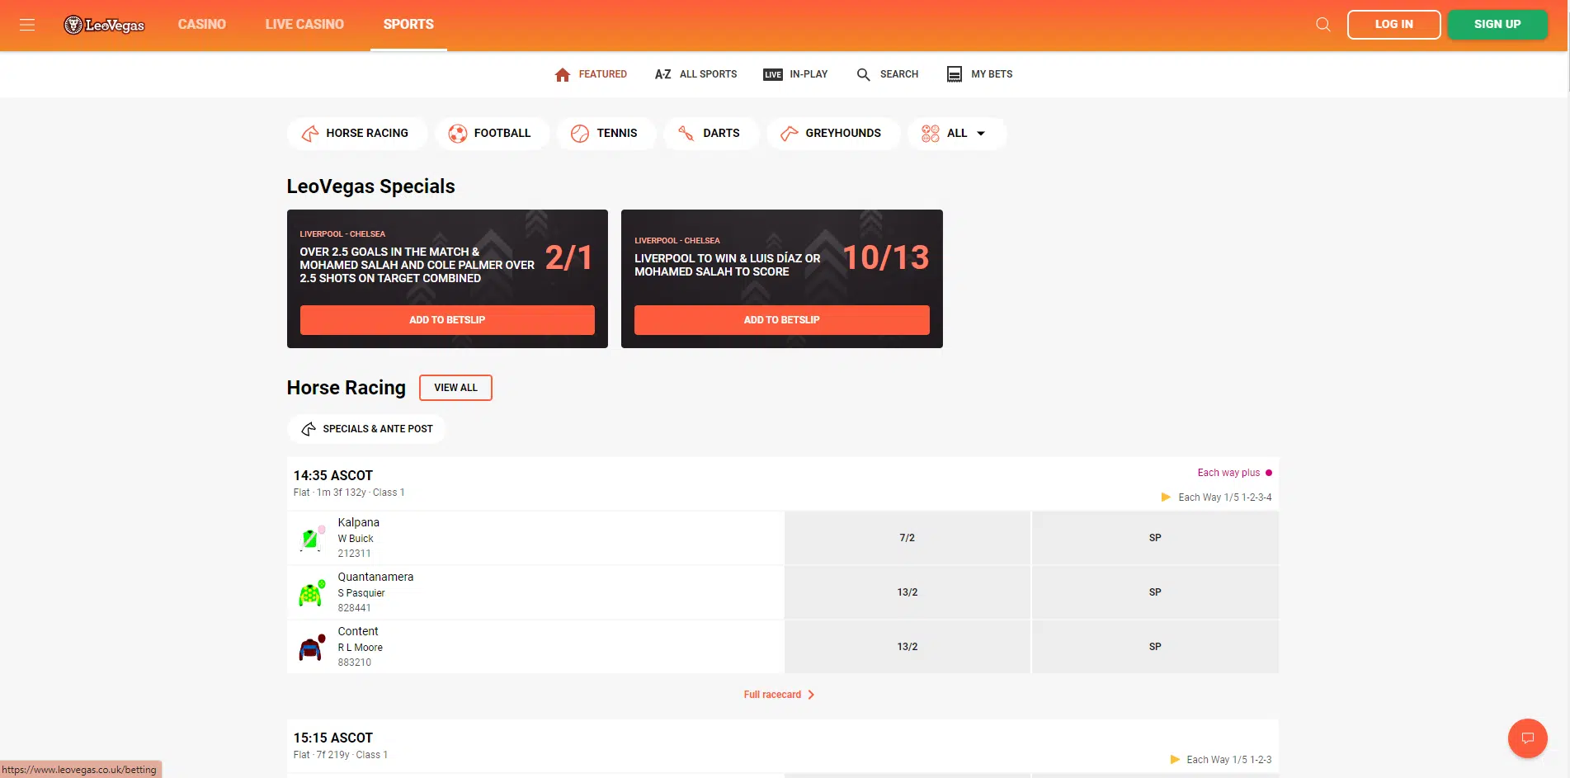Click the Each way plus label
Screen dimensions: 1570x778
tap(1228, 473)
